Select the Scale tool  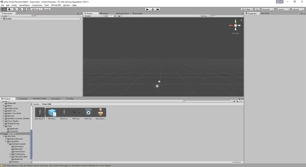19,9
